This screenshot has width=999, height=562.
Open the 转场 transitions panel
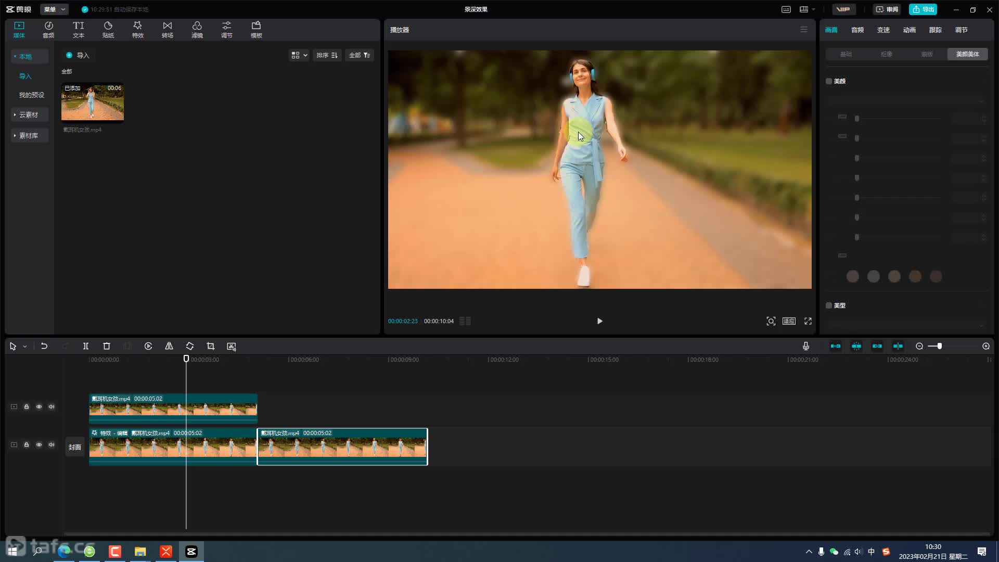point(168,30)
